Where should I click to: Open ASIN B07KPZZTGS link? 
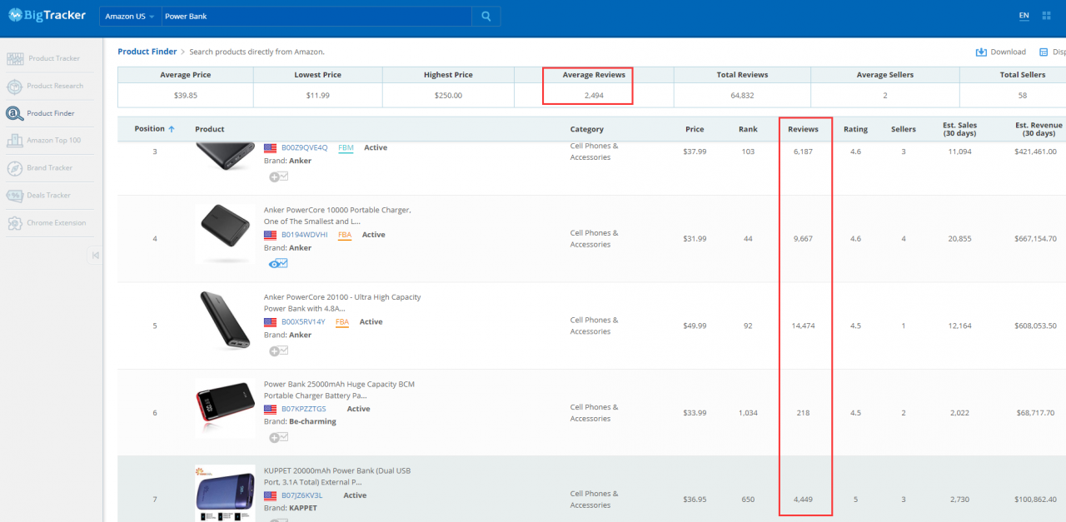click(x=303, y=409)
